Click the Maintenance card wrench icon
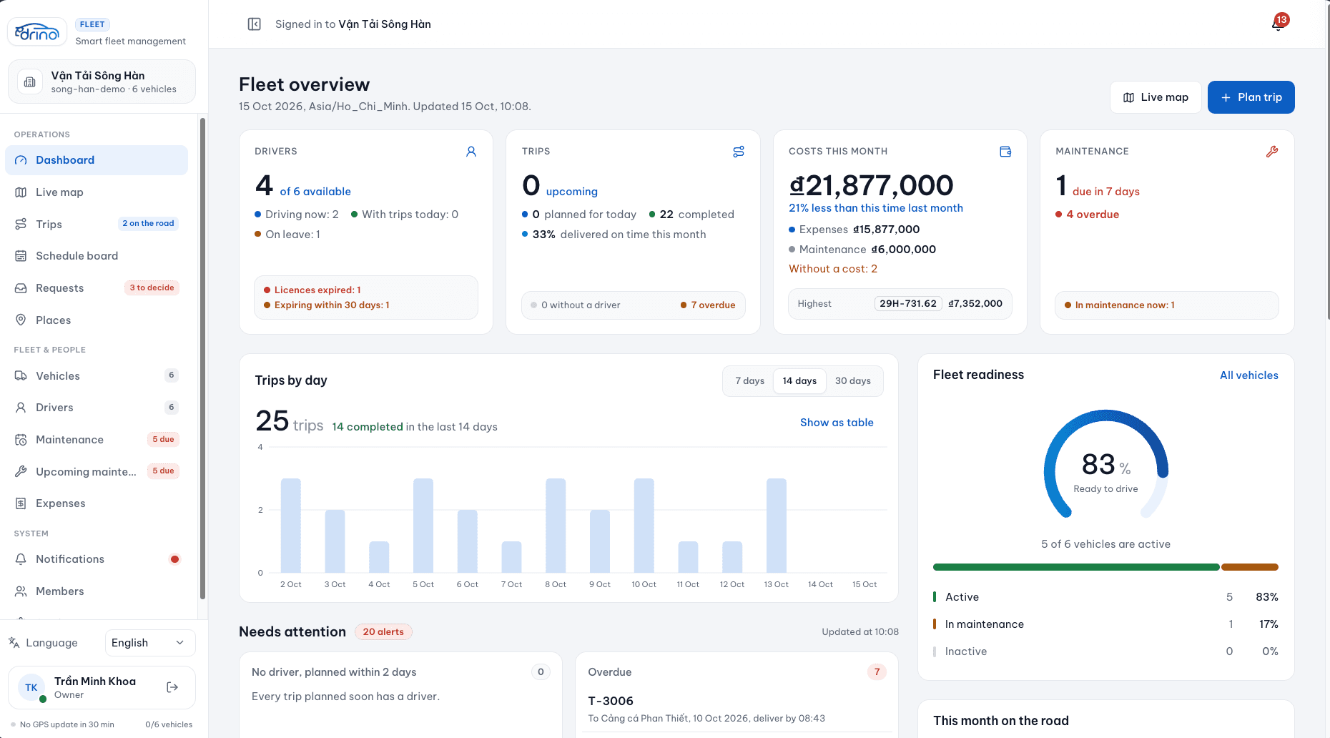The height and width of the screenshot is (738, 1330). 1272,152
